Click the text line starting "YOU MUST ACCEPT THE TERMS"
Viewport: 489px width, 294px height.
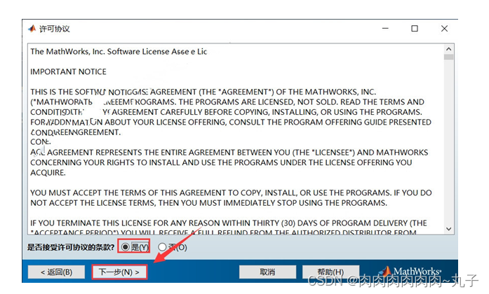coord(231,193)
